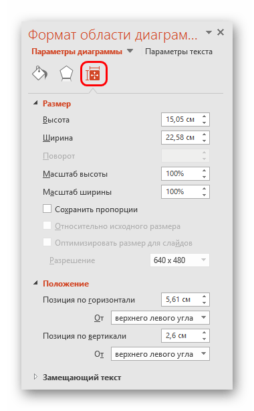Open task pane options arrow near close
This screenshot has height=411, width=254.
click(x=209, y=32)
